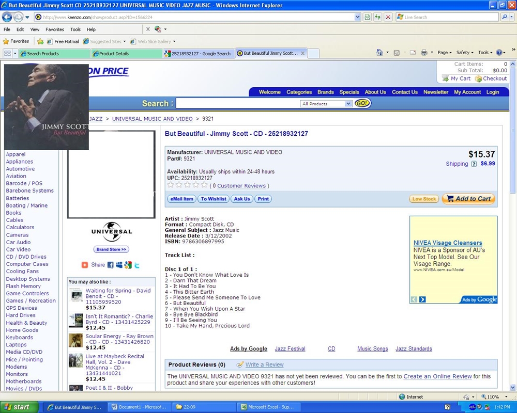This screenshot has height=413, width=517.
Task: Click the Brand Store button
Action: pyautogui.click(x=111, y=249)
